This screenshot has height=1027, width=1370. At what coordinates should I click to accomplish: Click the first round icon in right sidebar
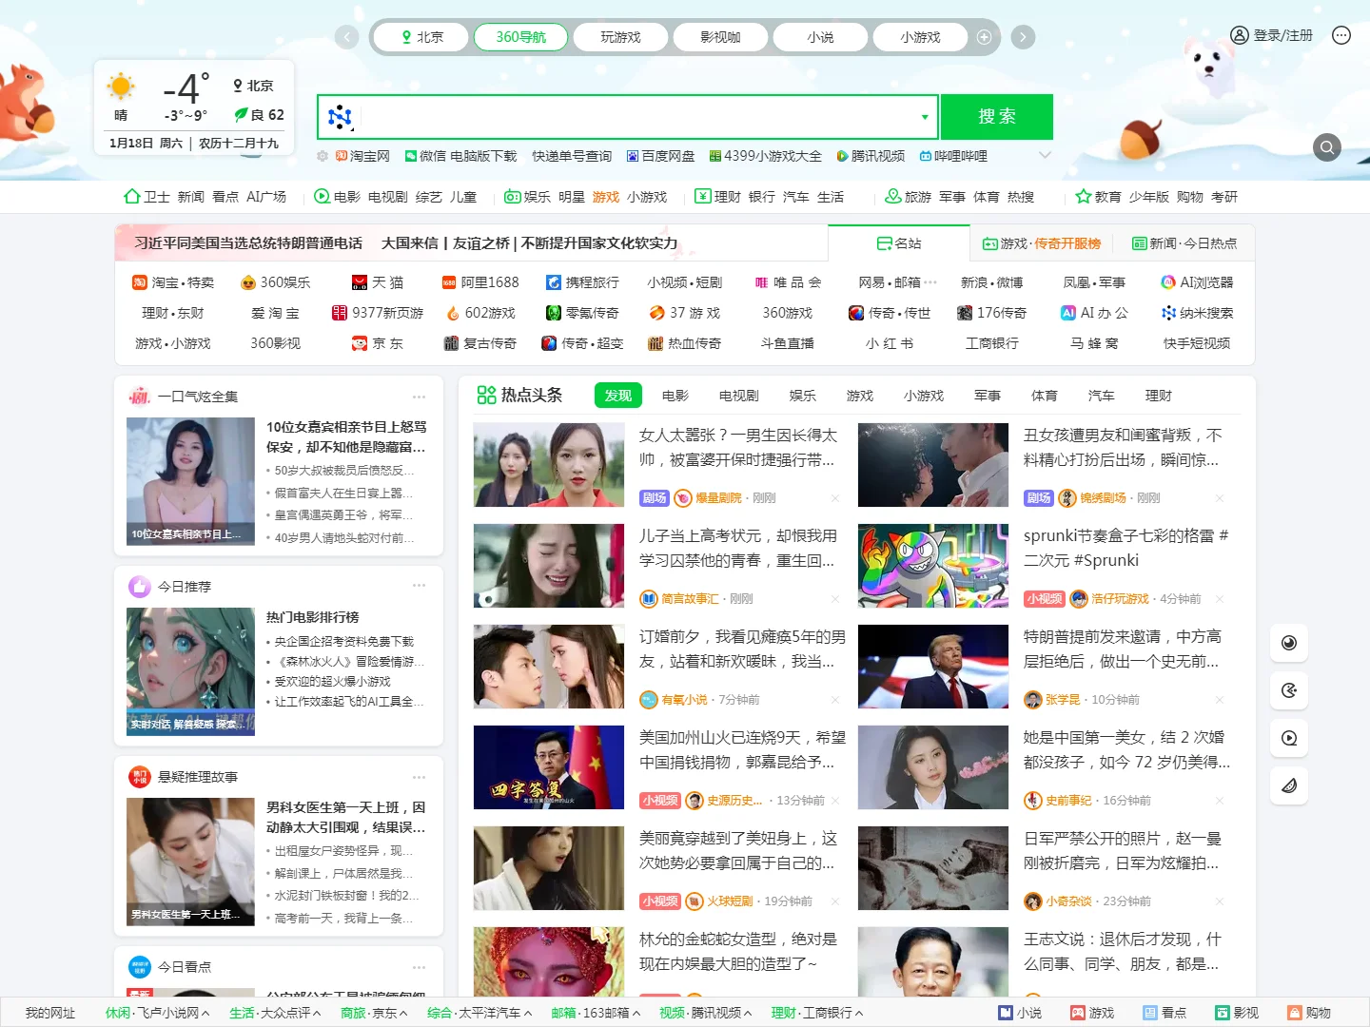tap(1289, 643)
